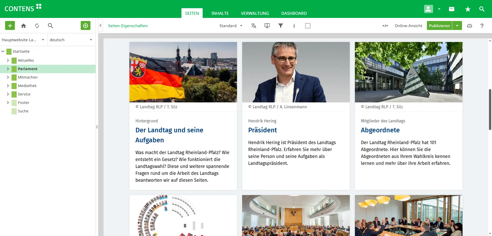Collapse the left sidebar panel arrow
Image resolution: width=492 pixels, height=236 pixels.
[101, 26]
